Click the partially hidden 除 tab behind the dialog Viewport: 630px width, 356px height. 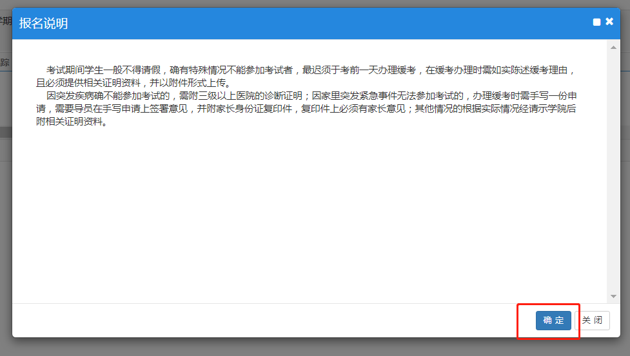5,62
